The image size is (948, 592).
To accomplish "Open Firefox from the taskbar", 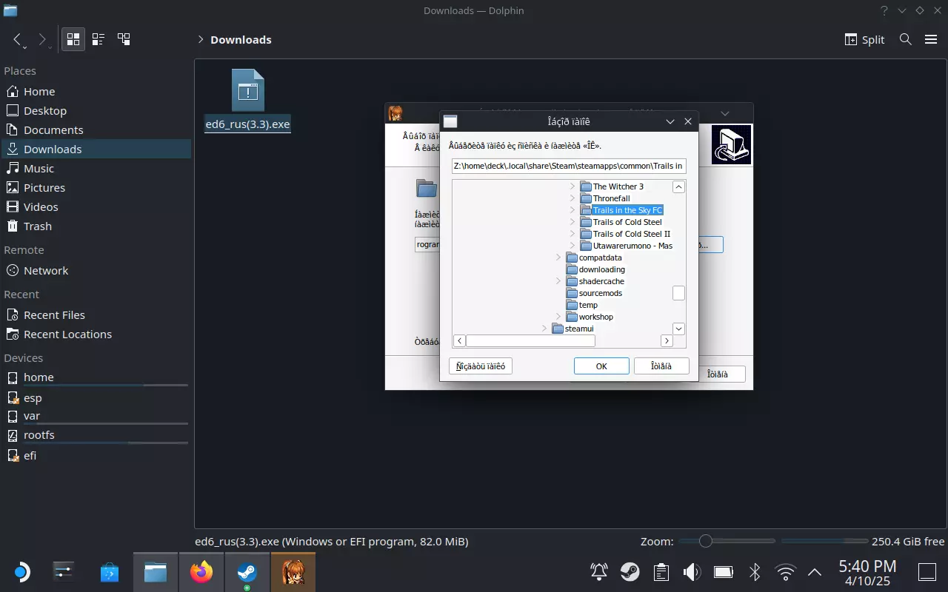I will [x=201, y=572].
